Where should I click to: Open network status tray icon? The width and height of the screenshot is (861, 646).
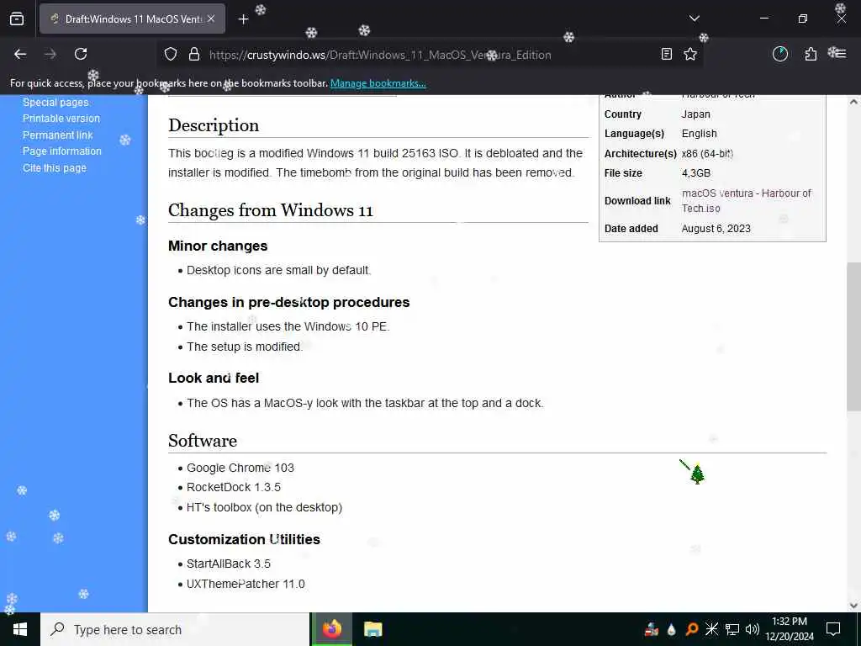pos(732,629)
